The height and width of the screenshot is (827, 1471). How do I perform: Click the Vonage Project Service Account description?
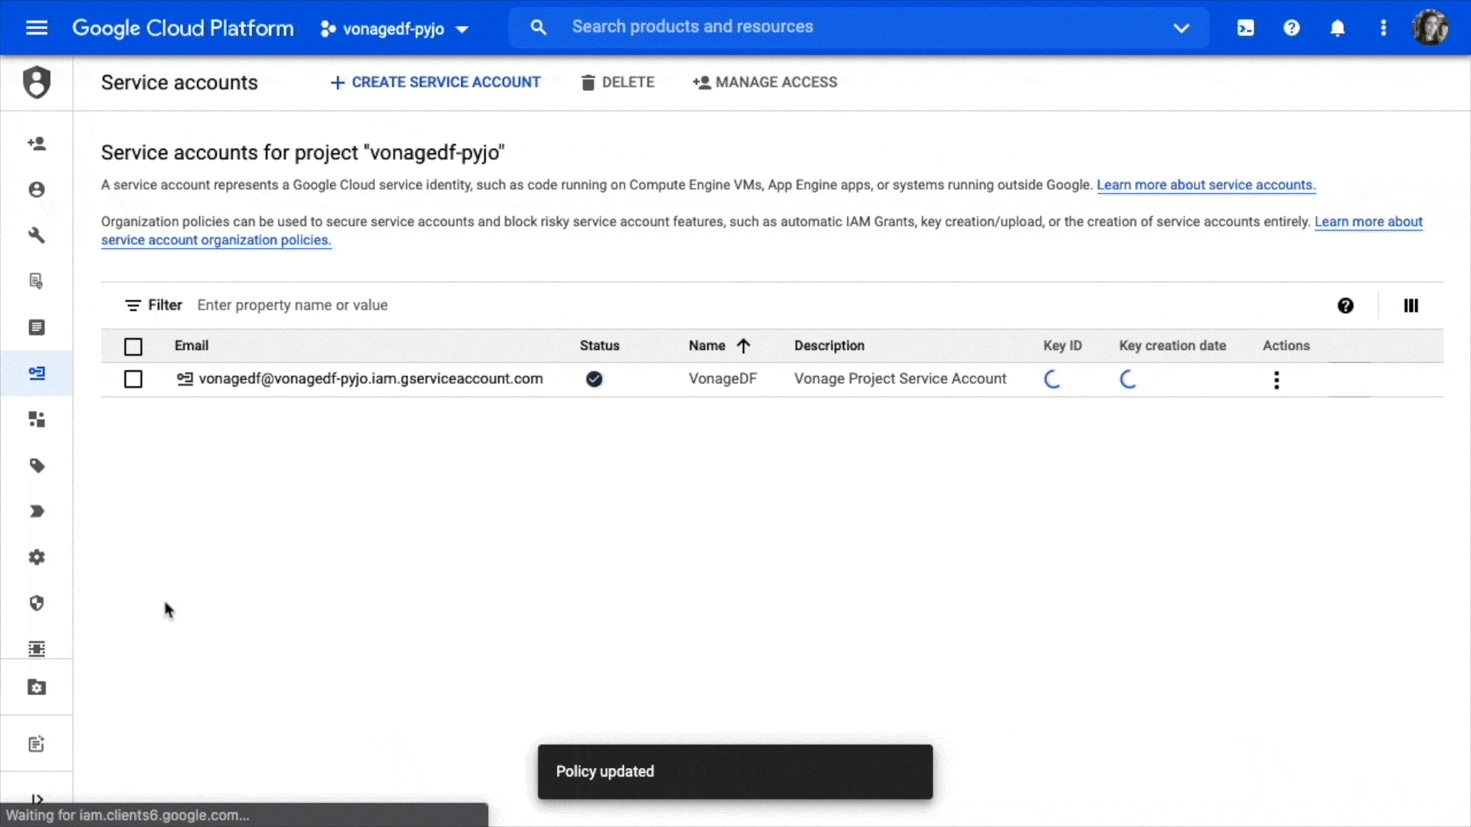pyautogui.click(x=900, y=379)
